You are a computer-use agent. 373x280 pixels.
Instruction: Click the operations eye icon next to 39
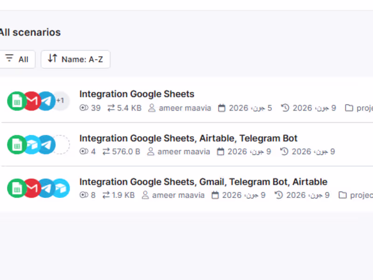click(84, 108)
